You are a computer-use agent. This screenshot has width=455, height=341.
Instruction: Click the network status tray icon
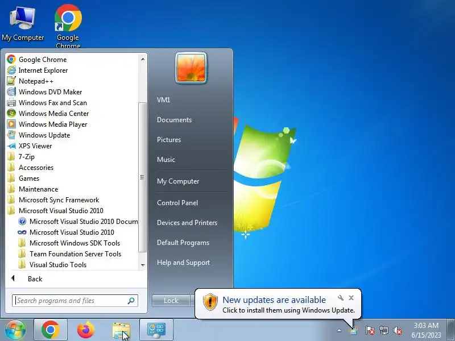tap(383, 330)
